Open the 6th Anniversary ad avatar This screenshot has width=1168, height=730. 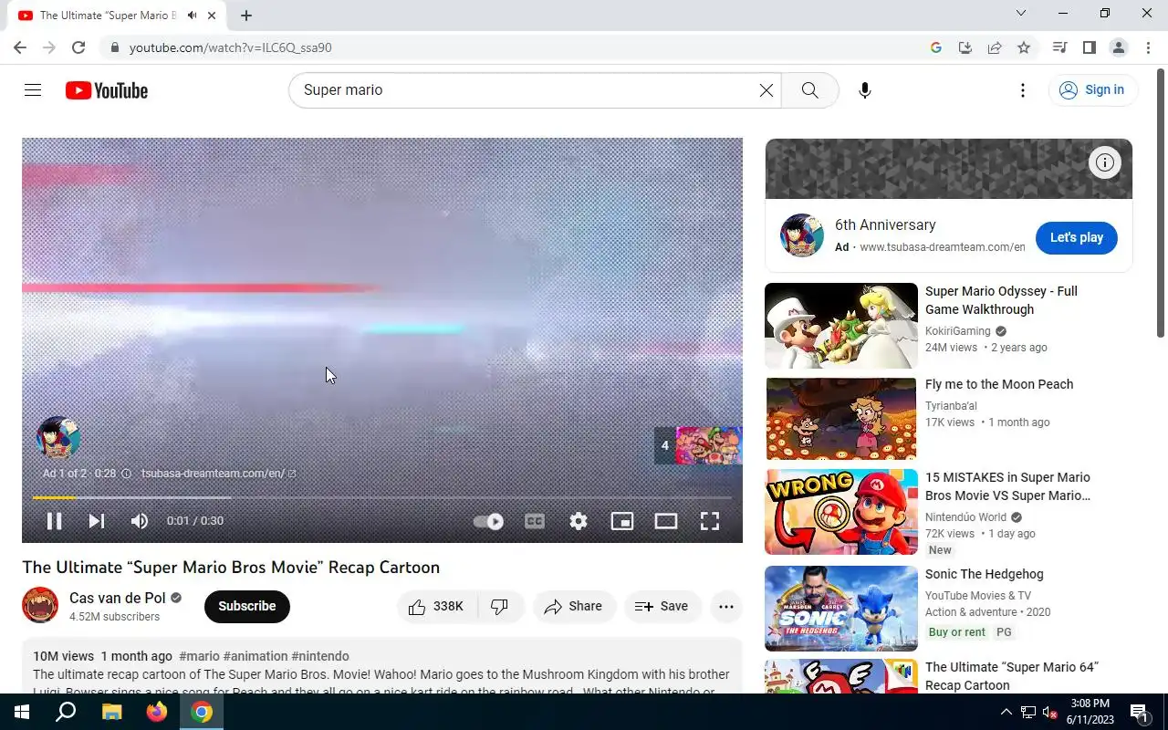802,235
